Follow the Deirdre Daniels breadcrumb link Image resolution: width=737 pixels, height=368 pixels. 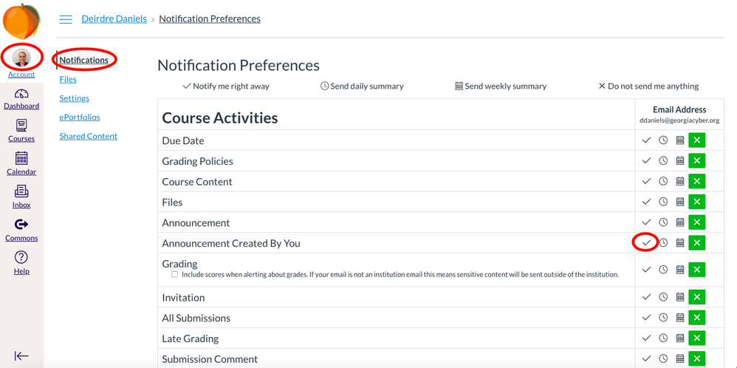[114, 18]
